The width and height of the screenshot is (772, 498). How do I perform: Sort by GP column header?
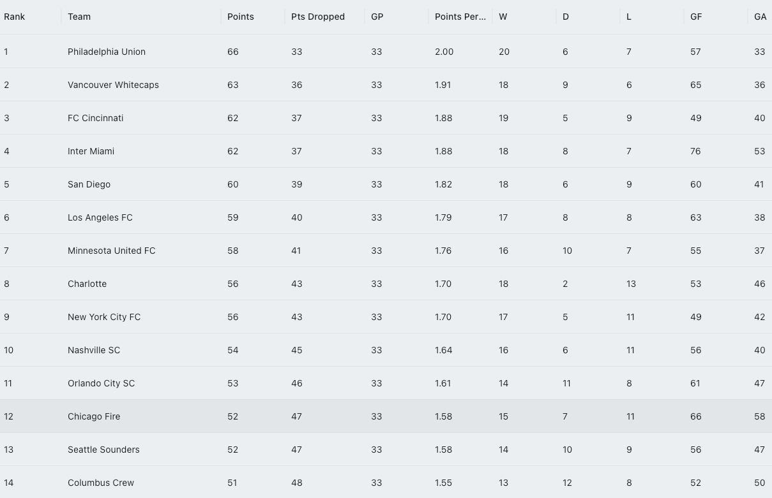(x=377, y=17)
